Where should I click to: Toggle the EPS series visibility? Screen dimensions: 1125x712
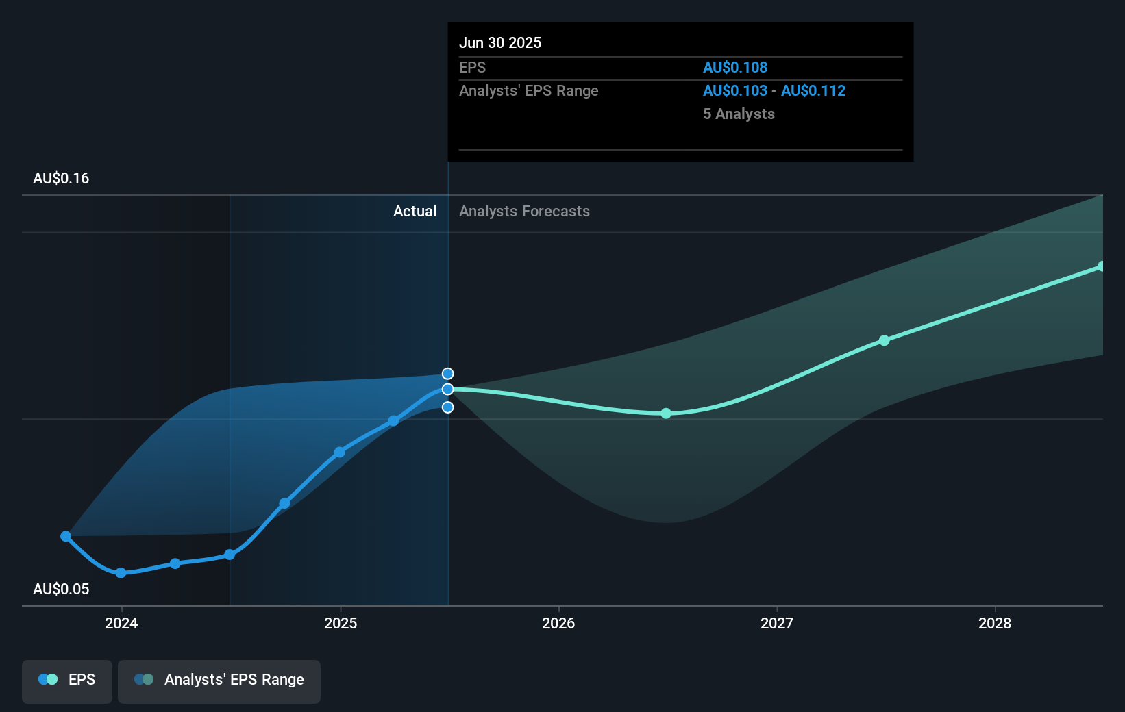coord(66,681)
